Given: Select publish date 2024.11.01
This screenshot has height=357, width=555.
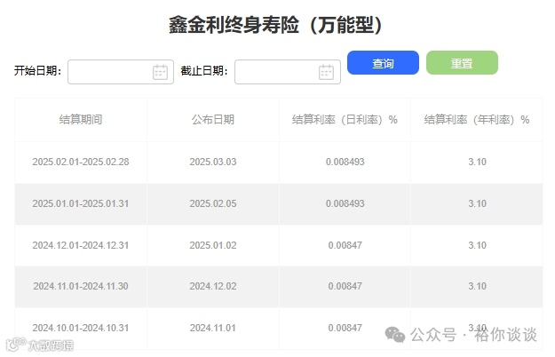Looking at the screenshot, I should (213, 328).
